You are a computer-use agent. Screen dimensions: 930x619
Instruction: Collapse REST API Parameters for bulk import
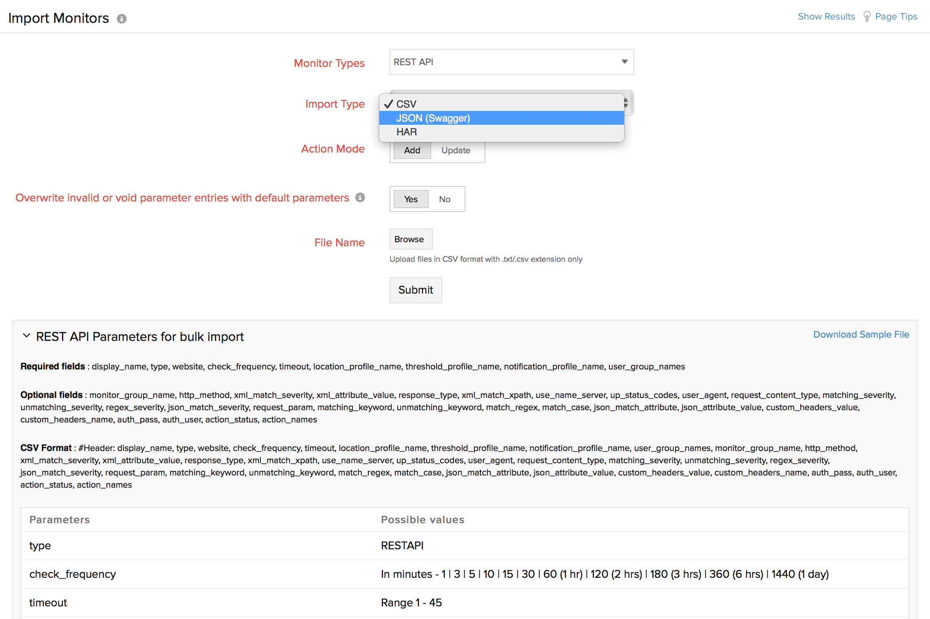[x=27, y=336]
